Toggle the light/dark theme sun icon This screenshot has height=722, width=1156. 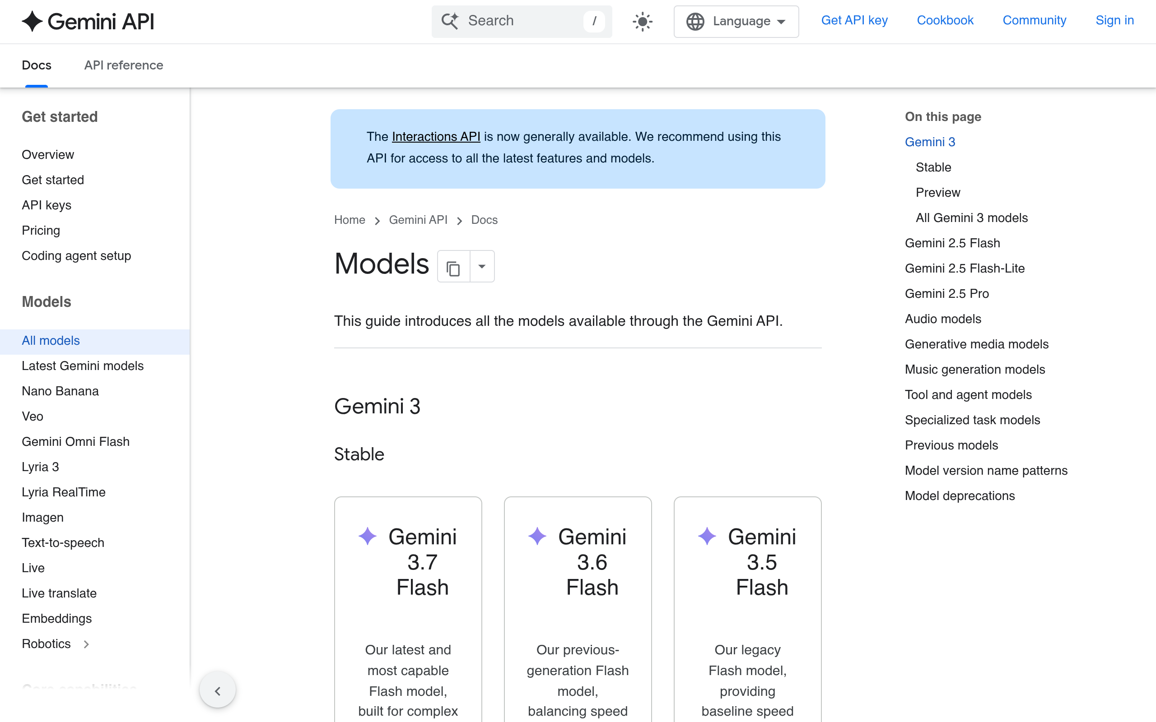pos(643,22)
